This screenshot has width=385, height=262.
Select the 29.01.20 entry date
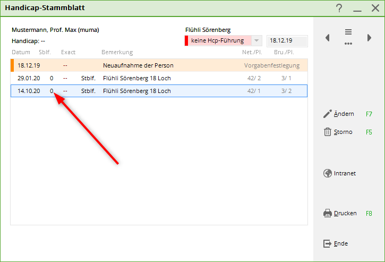[x=29, y=78]
